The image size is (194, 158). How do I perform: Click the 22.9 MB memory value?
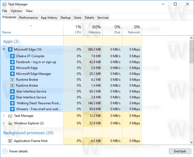click(x=95, y=123)
